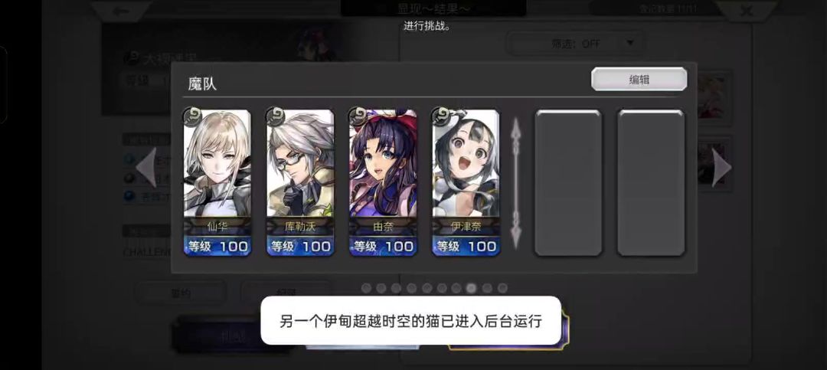
Task: Tap the element badge on 仙华's card
Action: coord(192,116)
